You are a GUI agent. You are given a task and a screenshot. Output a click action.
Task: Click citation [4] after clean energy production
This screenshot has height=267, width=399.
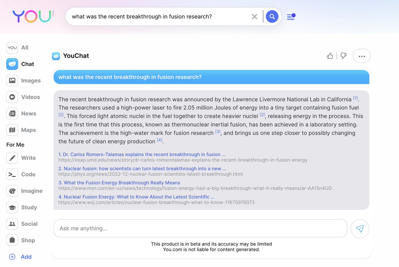click(x=160, y=140)
